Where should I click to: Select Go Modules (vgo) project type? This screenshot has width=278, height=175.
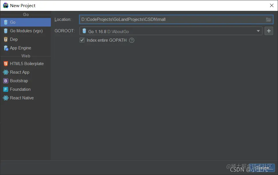[x=25, y=31]
